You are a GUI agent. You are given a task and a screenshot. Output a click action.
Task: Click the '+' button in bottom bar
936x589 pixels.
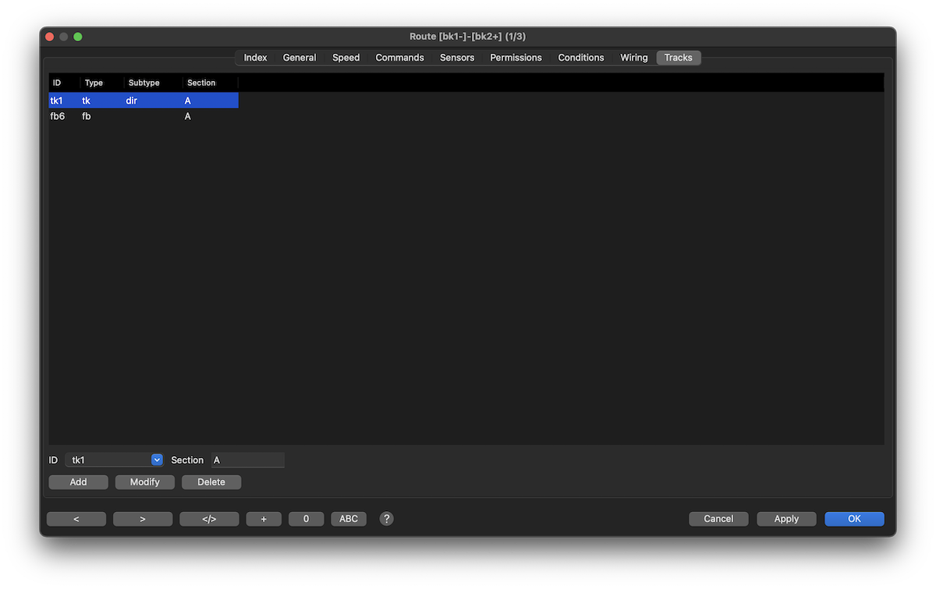coord(264,519)
